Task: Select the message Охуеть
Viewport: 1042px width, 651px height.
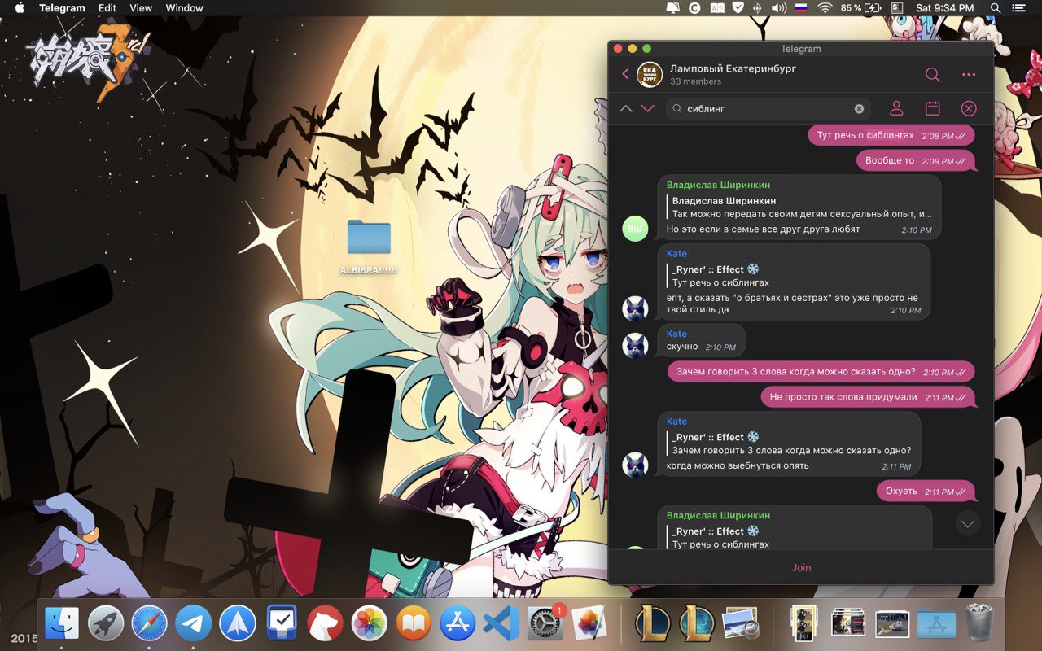Action: [926, 492]
